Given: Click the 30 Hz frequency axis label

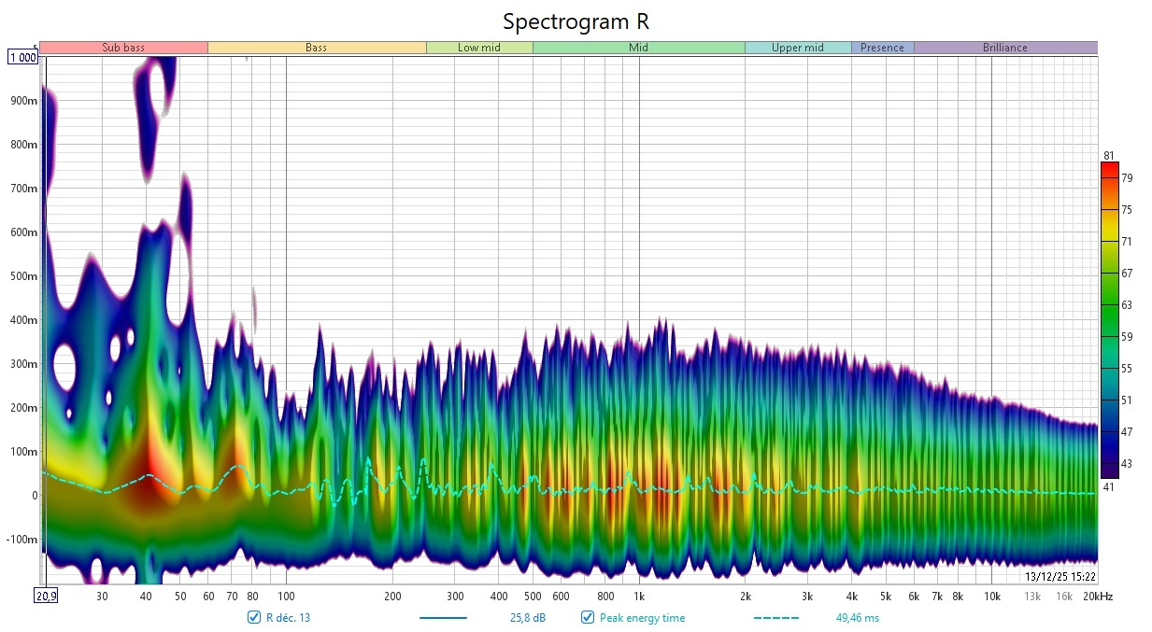Looking at the screenshot, I should pos(102,596).
